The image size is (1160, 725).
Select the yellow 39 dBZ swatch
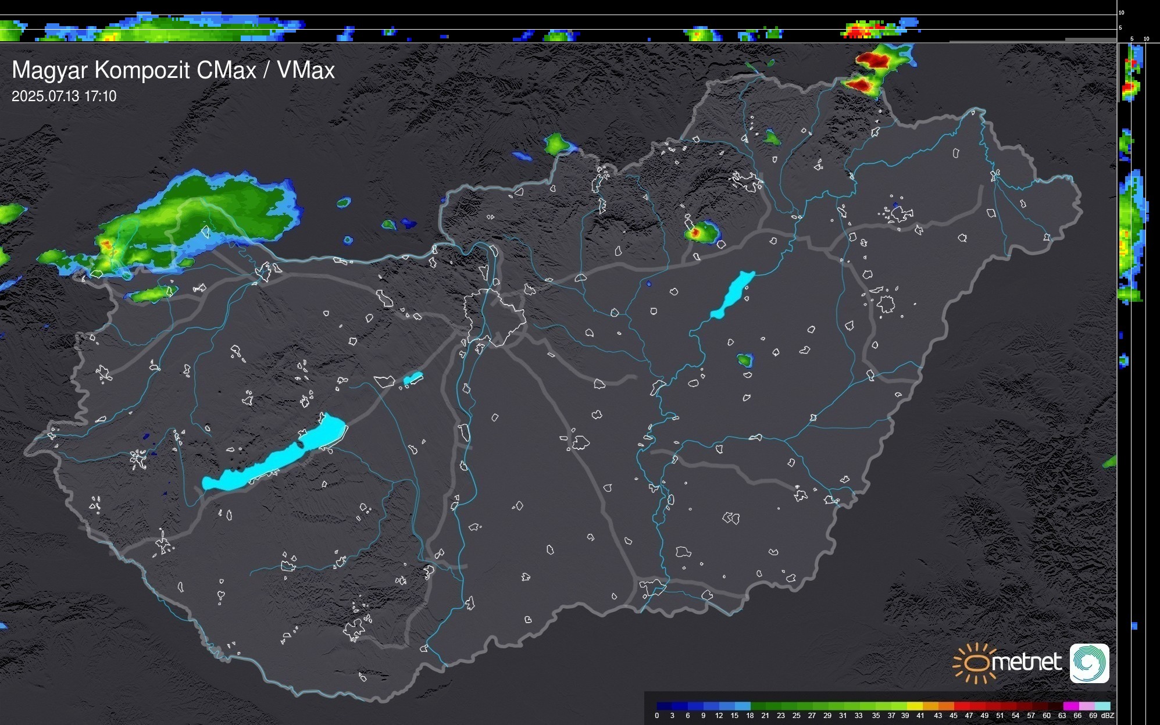click(x=914, y=706)
